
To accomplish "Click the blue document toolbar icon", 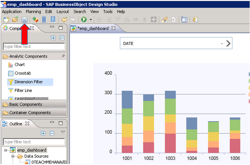I will (53, 19).
